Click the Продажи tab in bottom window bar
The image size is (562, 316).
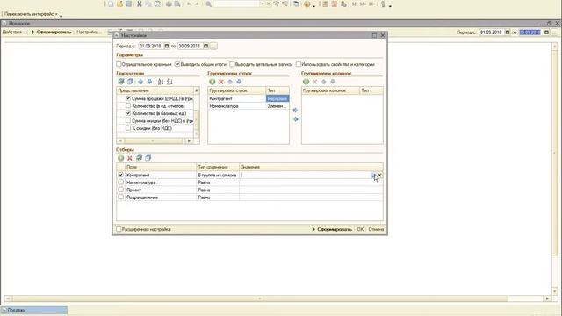pos(34,310)
